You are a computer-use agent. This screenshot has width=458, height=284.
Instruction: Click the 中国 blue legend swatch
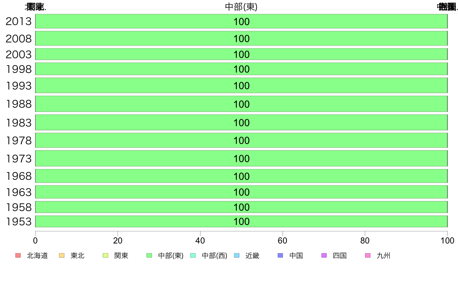(x=280, y=255)
